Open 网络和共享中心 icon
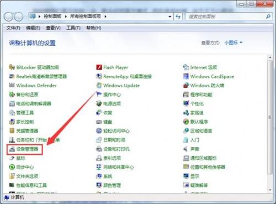 (x=99, y=167)
